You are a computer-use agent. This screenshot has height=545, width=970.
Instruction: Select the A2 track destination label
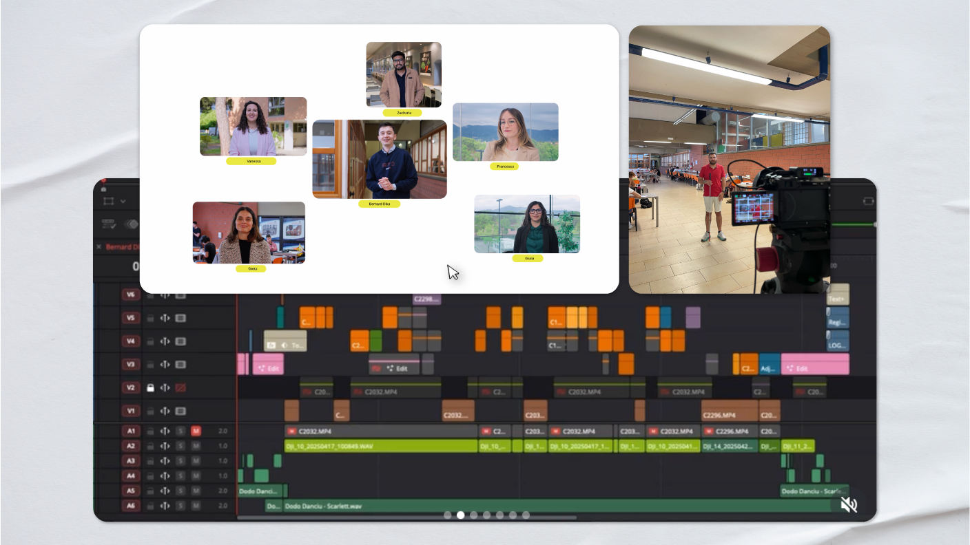click(131, 446)
